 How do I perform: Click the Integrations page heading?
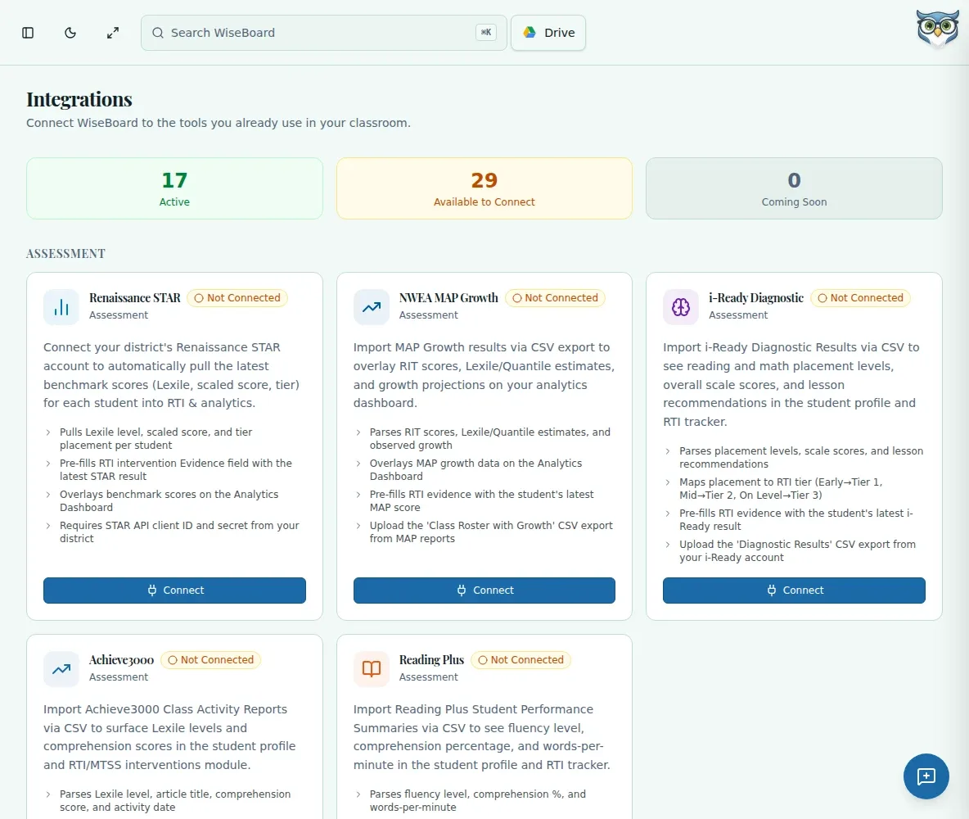coord(79,99)
